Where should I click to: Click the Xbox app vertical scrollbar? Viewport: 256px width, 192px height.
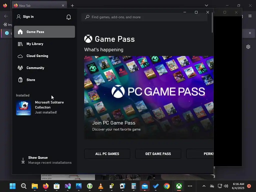(212, 23)
